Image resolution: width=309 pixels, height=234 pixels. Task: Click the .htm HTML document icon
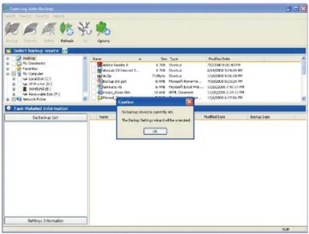click(100, 92)
